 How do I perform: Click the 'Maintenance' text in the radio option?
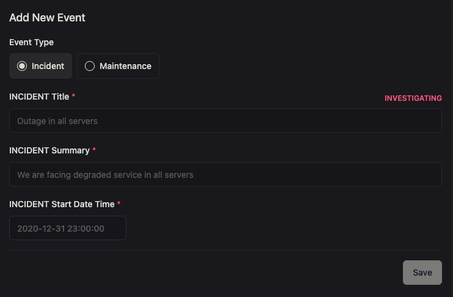pyautogui.click(x=125, y=66)
